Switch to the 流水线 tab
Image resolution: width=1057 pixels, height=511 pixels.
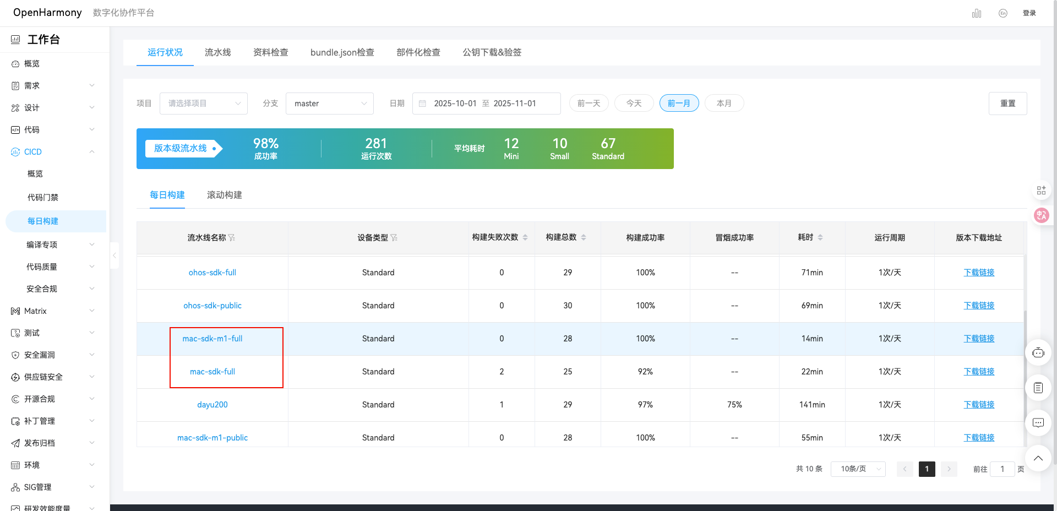[218, 52]
